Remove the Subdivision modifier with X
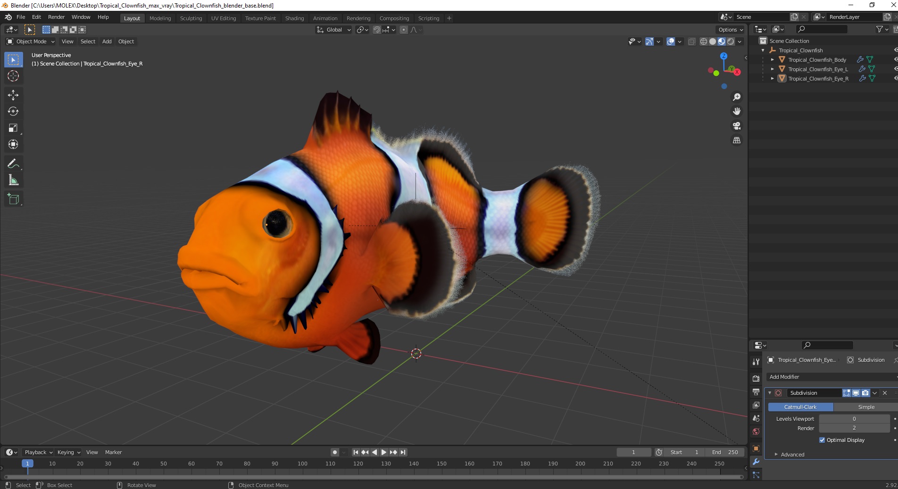 pyautogui.click(x=885, y=393)
